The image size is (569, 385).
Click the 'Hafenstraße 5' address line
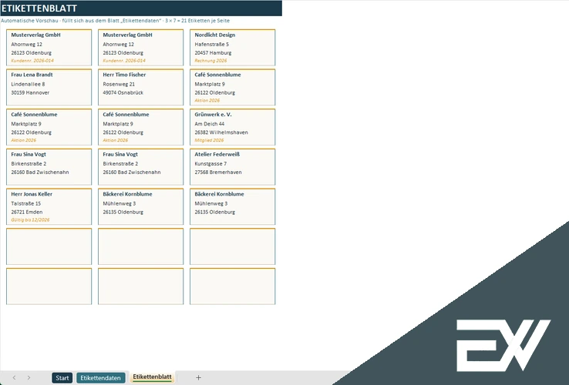click(211, 44)
